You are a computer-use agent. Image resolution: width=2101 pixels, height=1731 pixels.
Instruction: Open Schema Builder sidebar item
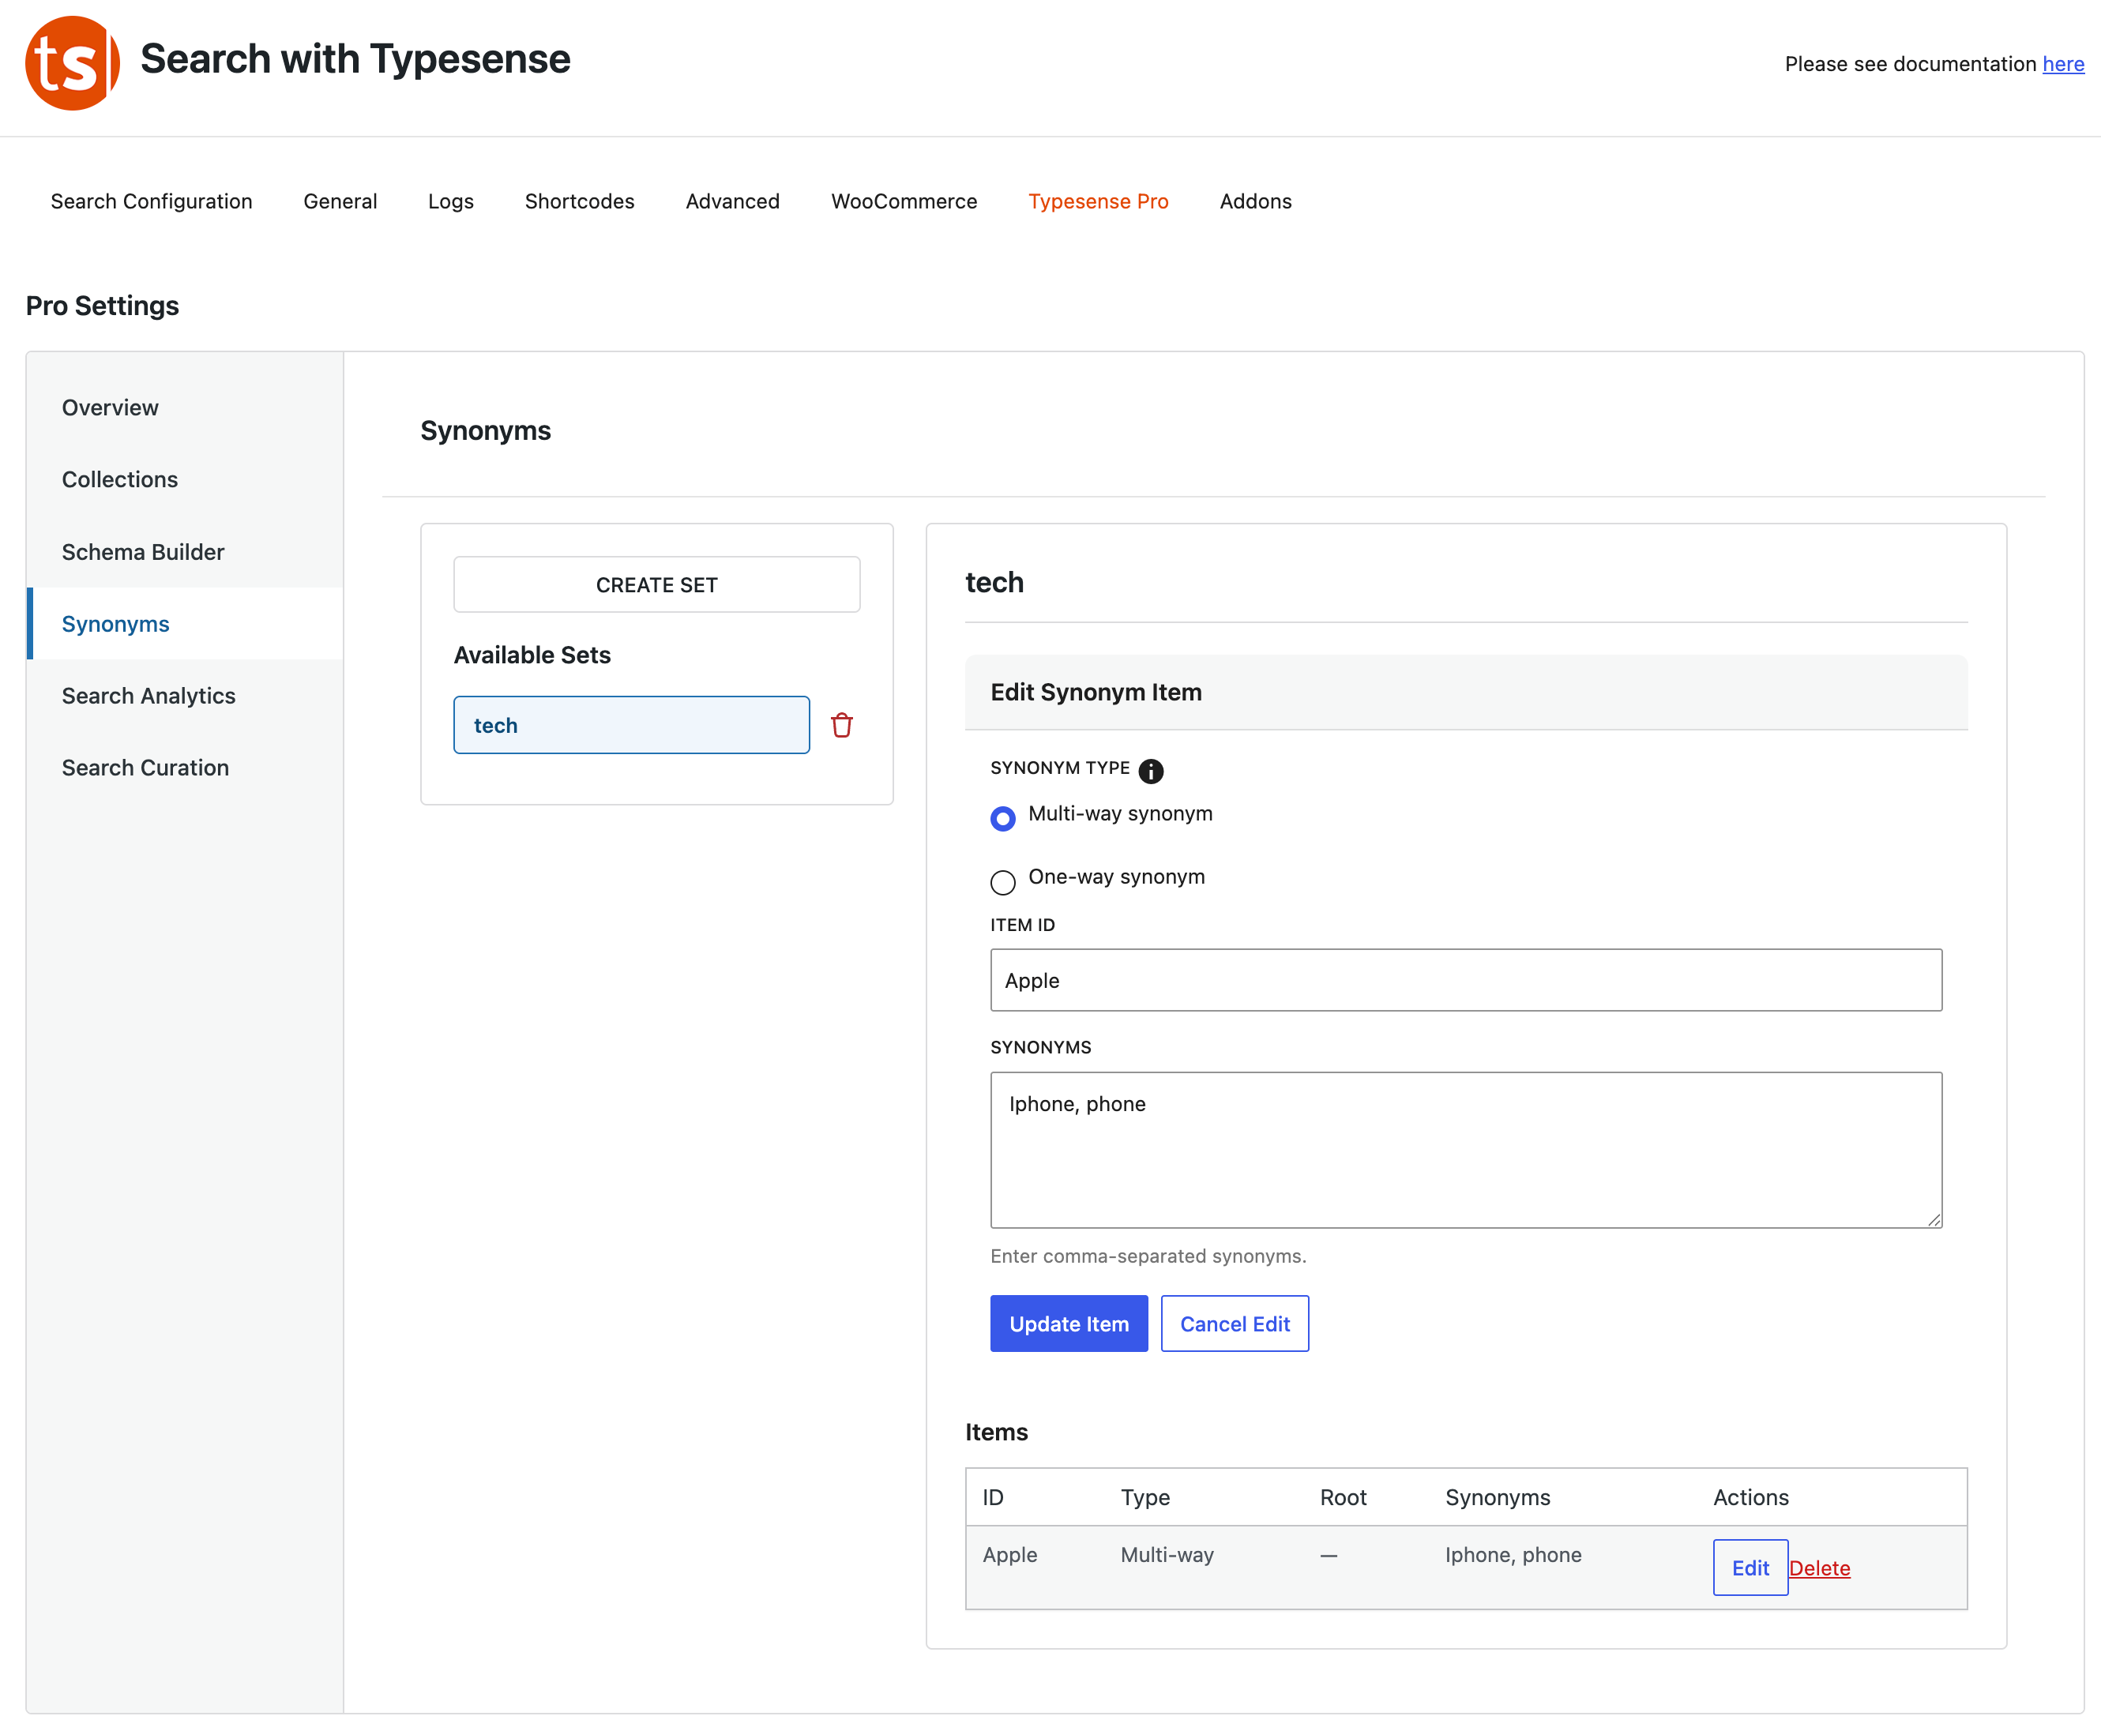coord(186,551)
